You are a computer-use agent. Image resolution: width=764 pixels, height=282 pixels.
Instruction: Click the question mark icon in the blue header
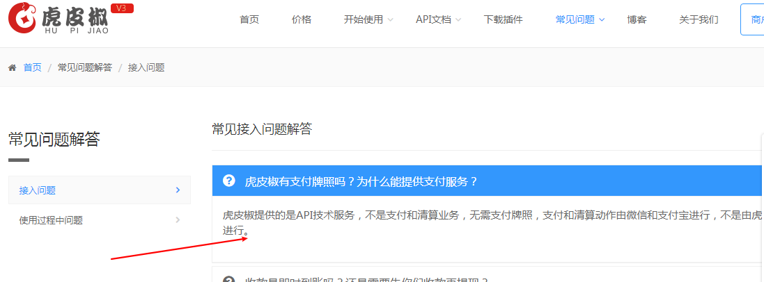228,181
